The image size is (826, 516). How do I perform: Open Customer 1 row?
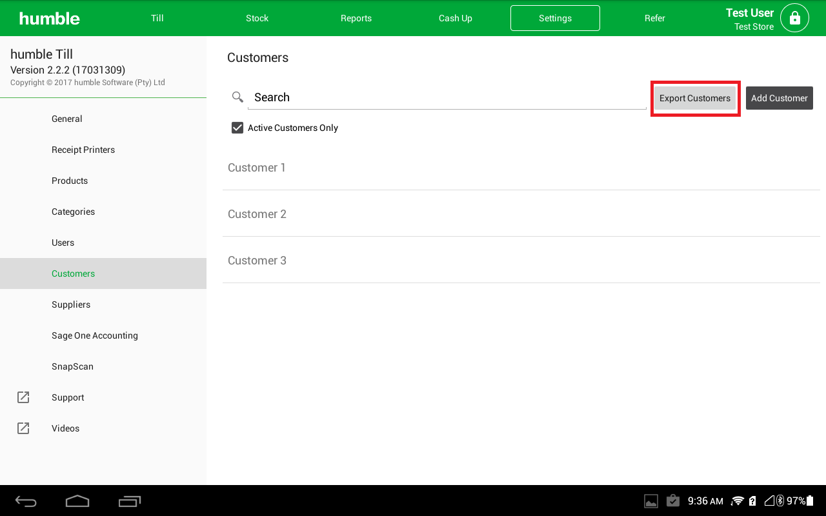[521, 168]
